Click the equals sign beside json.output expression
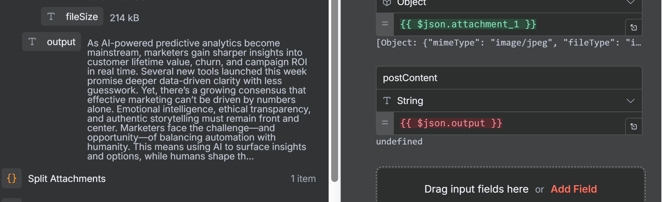The image size is (662, 202). click(385, 123)
